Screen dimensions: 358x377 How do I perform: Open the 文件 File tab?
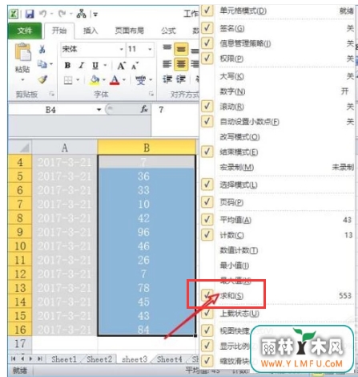coord(25,30)
